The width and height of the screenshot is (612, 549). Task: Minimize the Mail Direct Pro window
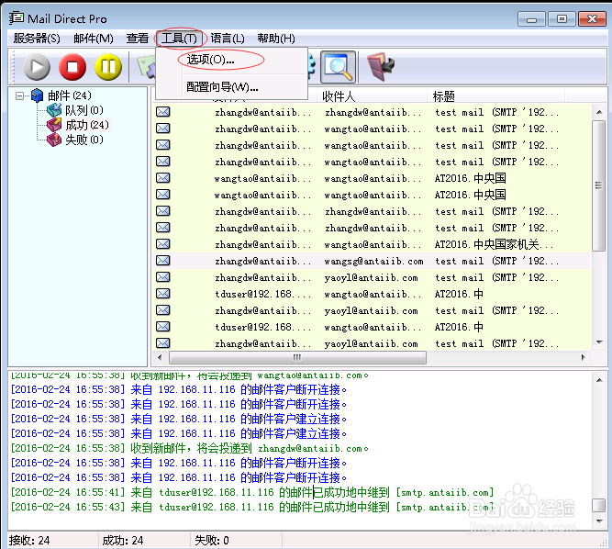[531, 19]
